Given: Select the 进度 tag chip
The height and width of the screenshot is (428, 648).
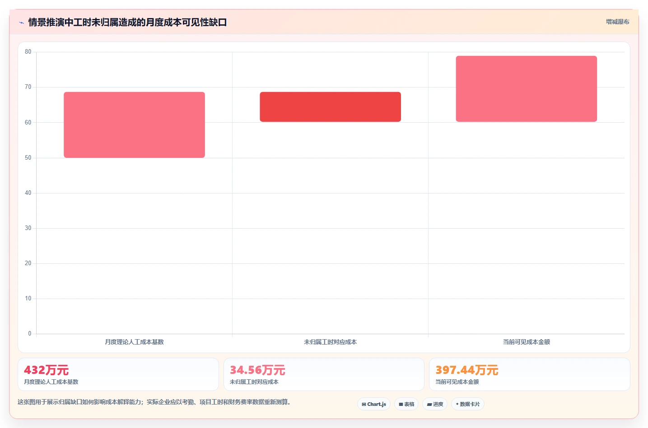Looking at the screenshot, I should tap(435, 404).
